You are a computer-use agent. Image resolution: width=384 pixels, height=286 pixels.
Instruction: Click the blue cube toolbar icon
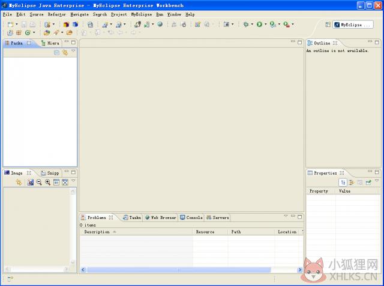coord(75,25)
